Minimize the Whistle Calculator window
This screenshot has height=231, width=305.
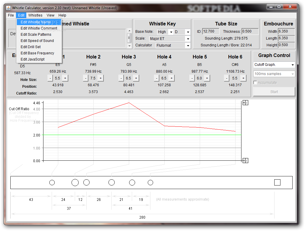(271, 7)
